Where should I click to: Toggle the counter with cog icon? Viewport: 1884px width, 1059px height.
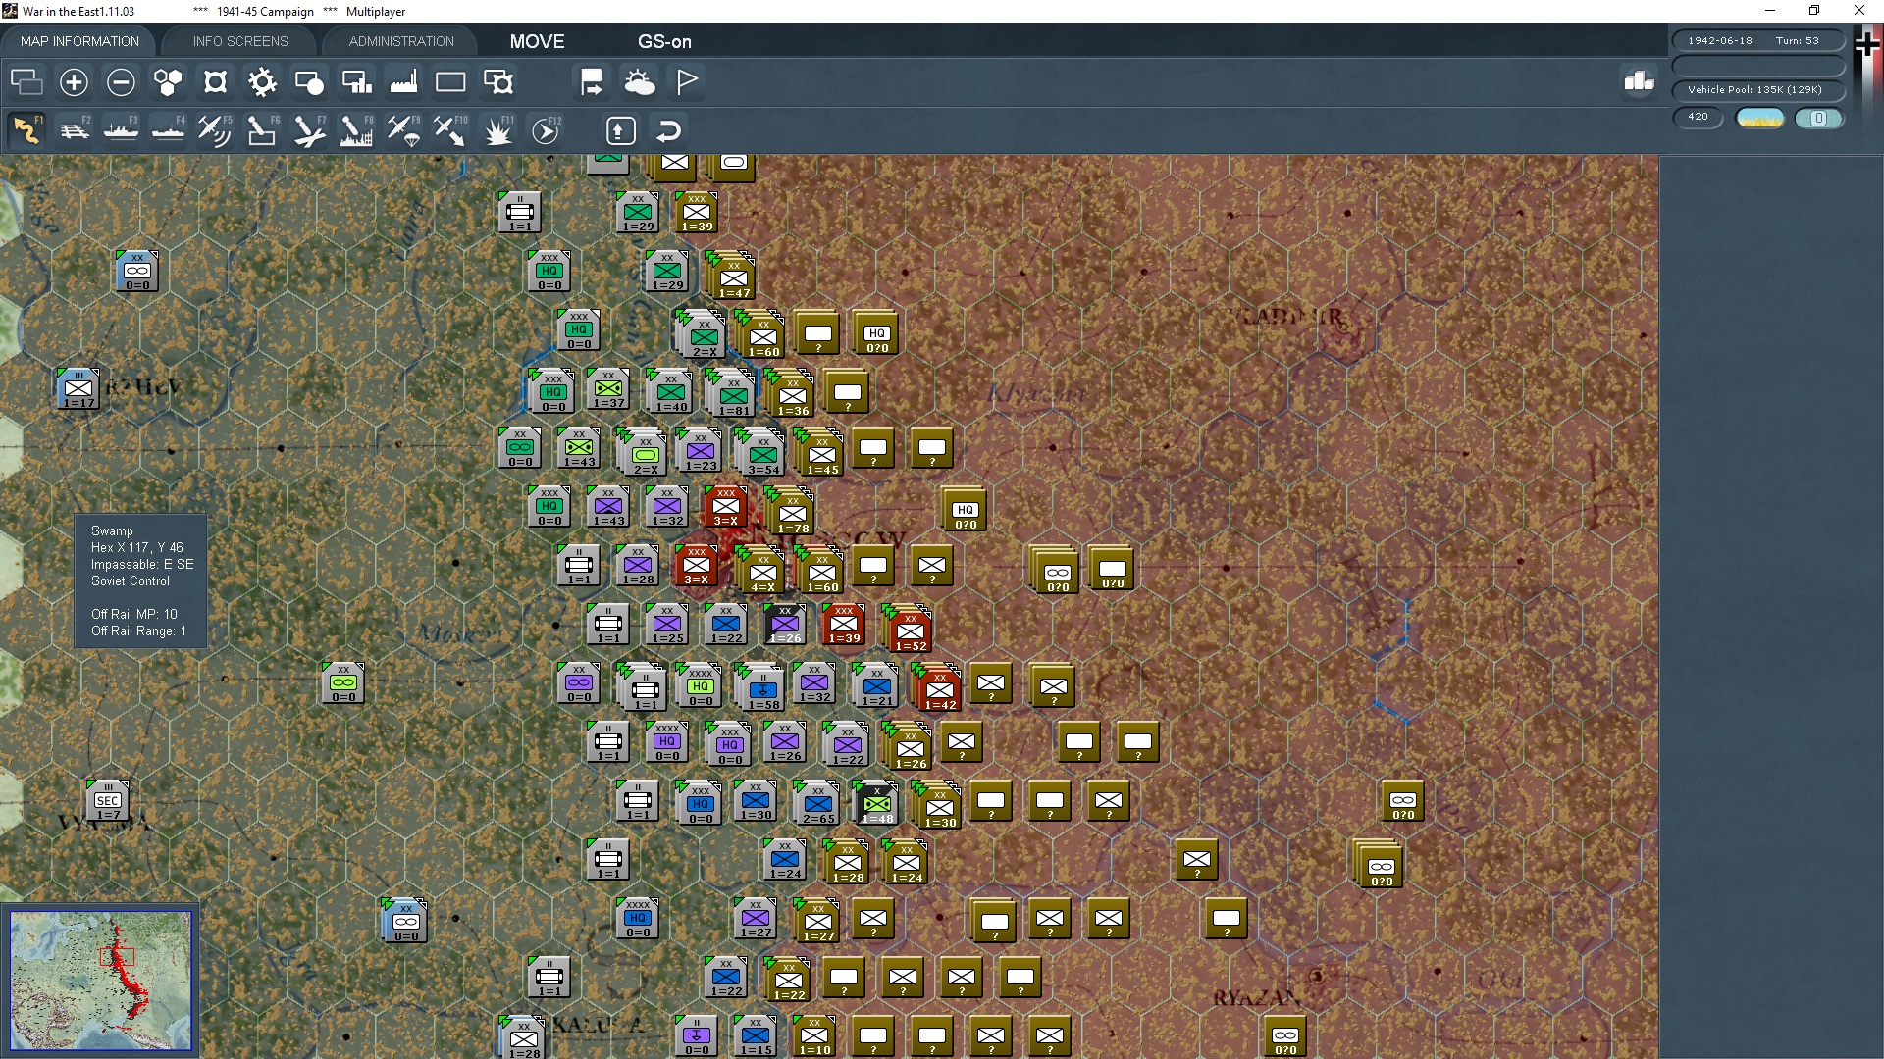click(497, 81)
